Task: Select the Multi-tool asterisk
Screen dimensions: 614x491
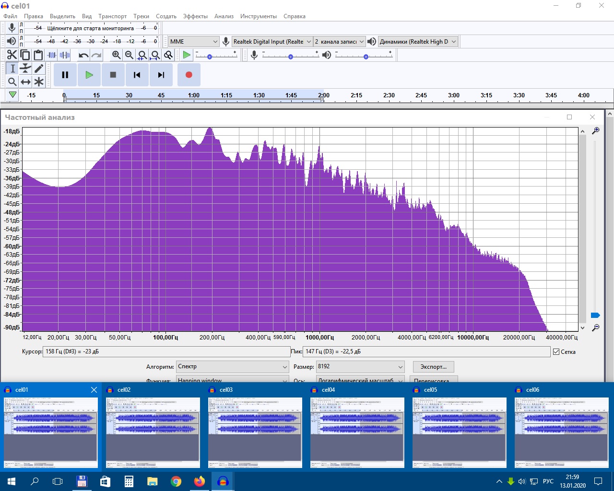Action: (39, 82)
